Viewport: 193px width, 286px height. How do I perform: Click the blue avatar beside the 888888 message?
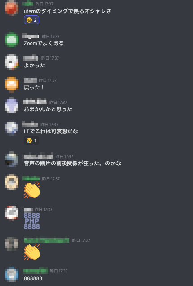click(x=12, y=274)
